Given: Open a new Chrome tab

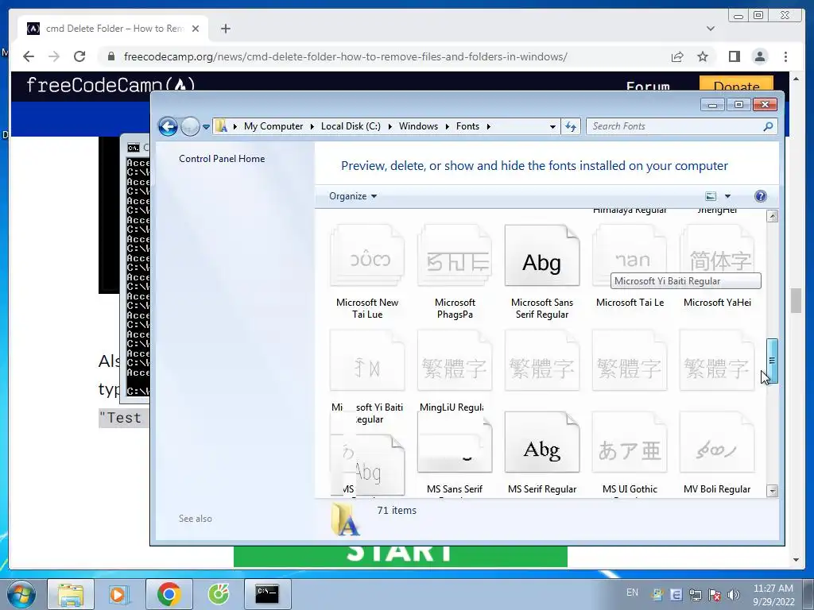Looking at the screenshot, I should [225, 29].
